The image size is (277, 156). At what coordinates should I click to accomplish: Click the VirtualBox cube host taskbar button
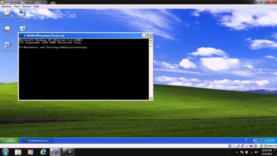point(55,152)
